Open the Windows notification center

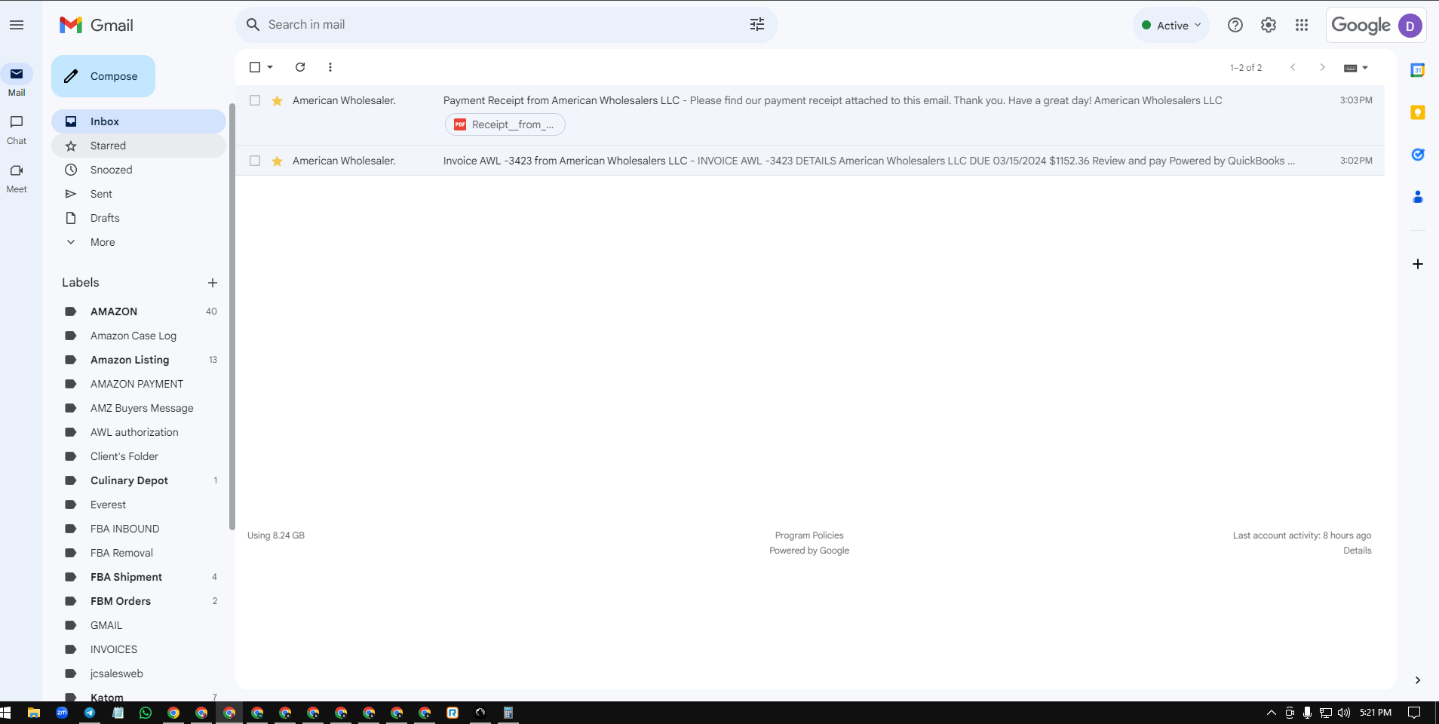1415,713
